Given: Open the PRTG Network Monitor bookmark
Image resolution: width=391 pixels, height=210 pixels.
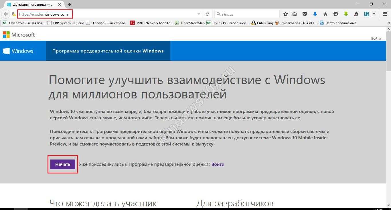Looking at the screenshot, I should [x=152, y=23].
